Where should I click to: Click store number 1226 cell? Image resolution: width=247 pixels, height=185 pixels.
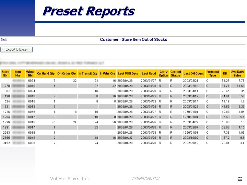point(5,112)
